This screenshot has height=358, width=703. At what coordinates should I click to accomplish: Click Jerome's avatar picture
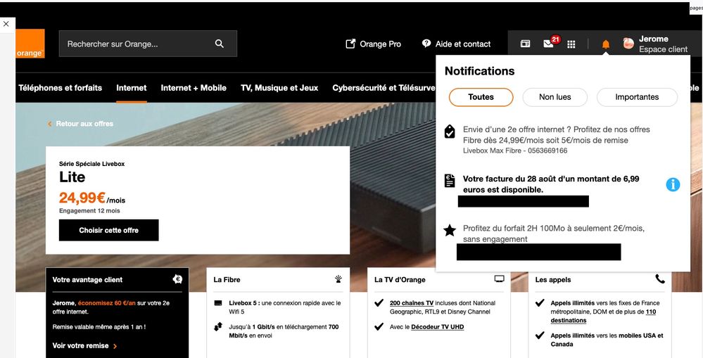pyautogui.click(x=628, y=44)
